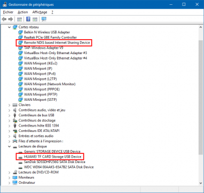Expand Contrôleurs de bus USB
The image size is (204, 193).
(x=9, y=115)
